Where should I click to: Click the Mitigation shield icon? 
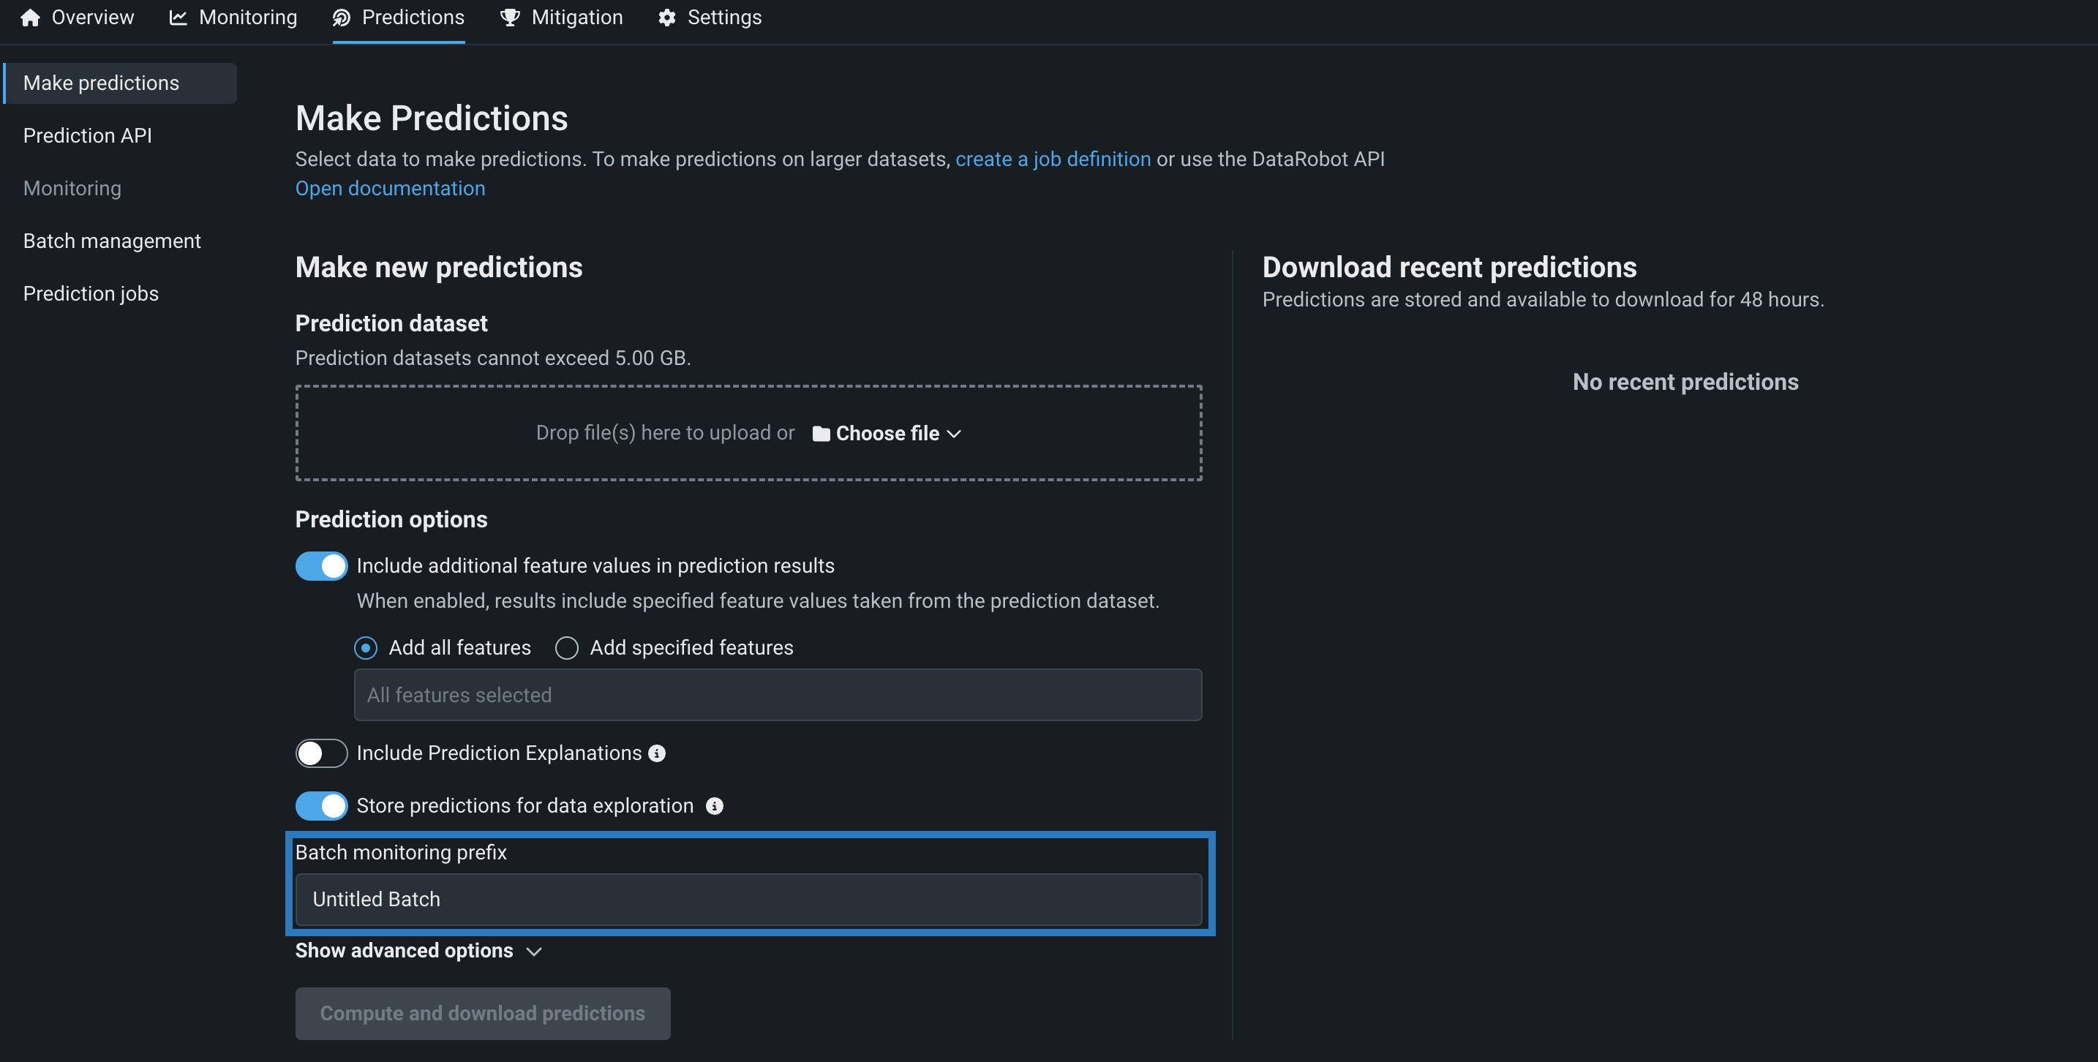click(510, 18)
